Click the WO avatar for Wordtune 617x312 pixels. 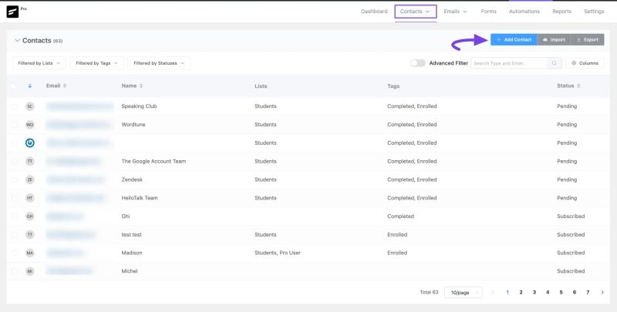[29, 125]
